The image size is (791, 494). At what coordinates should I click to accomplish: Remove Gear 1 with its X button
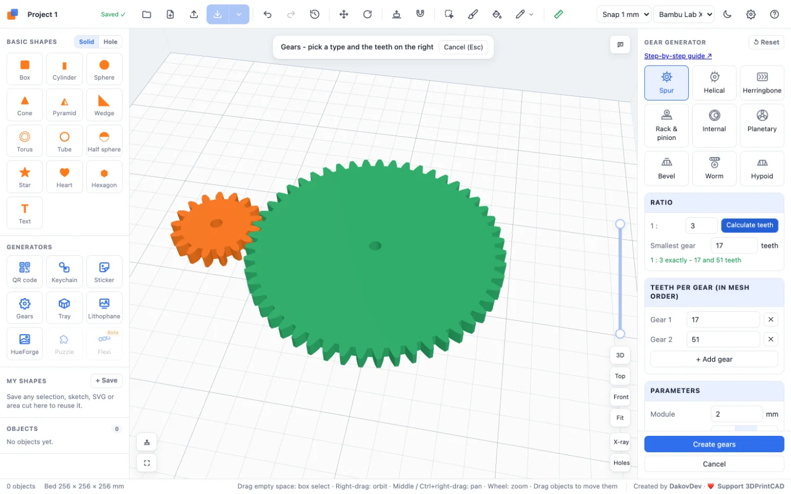point(771,320)
